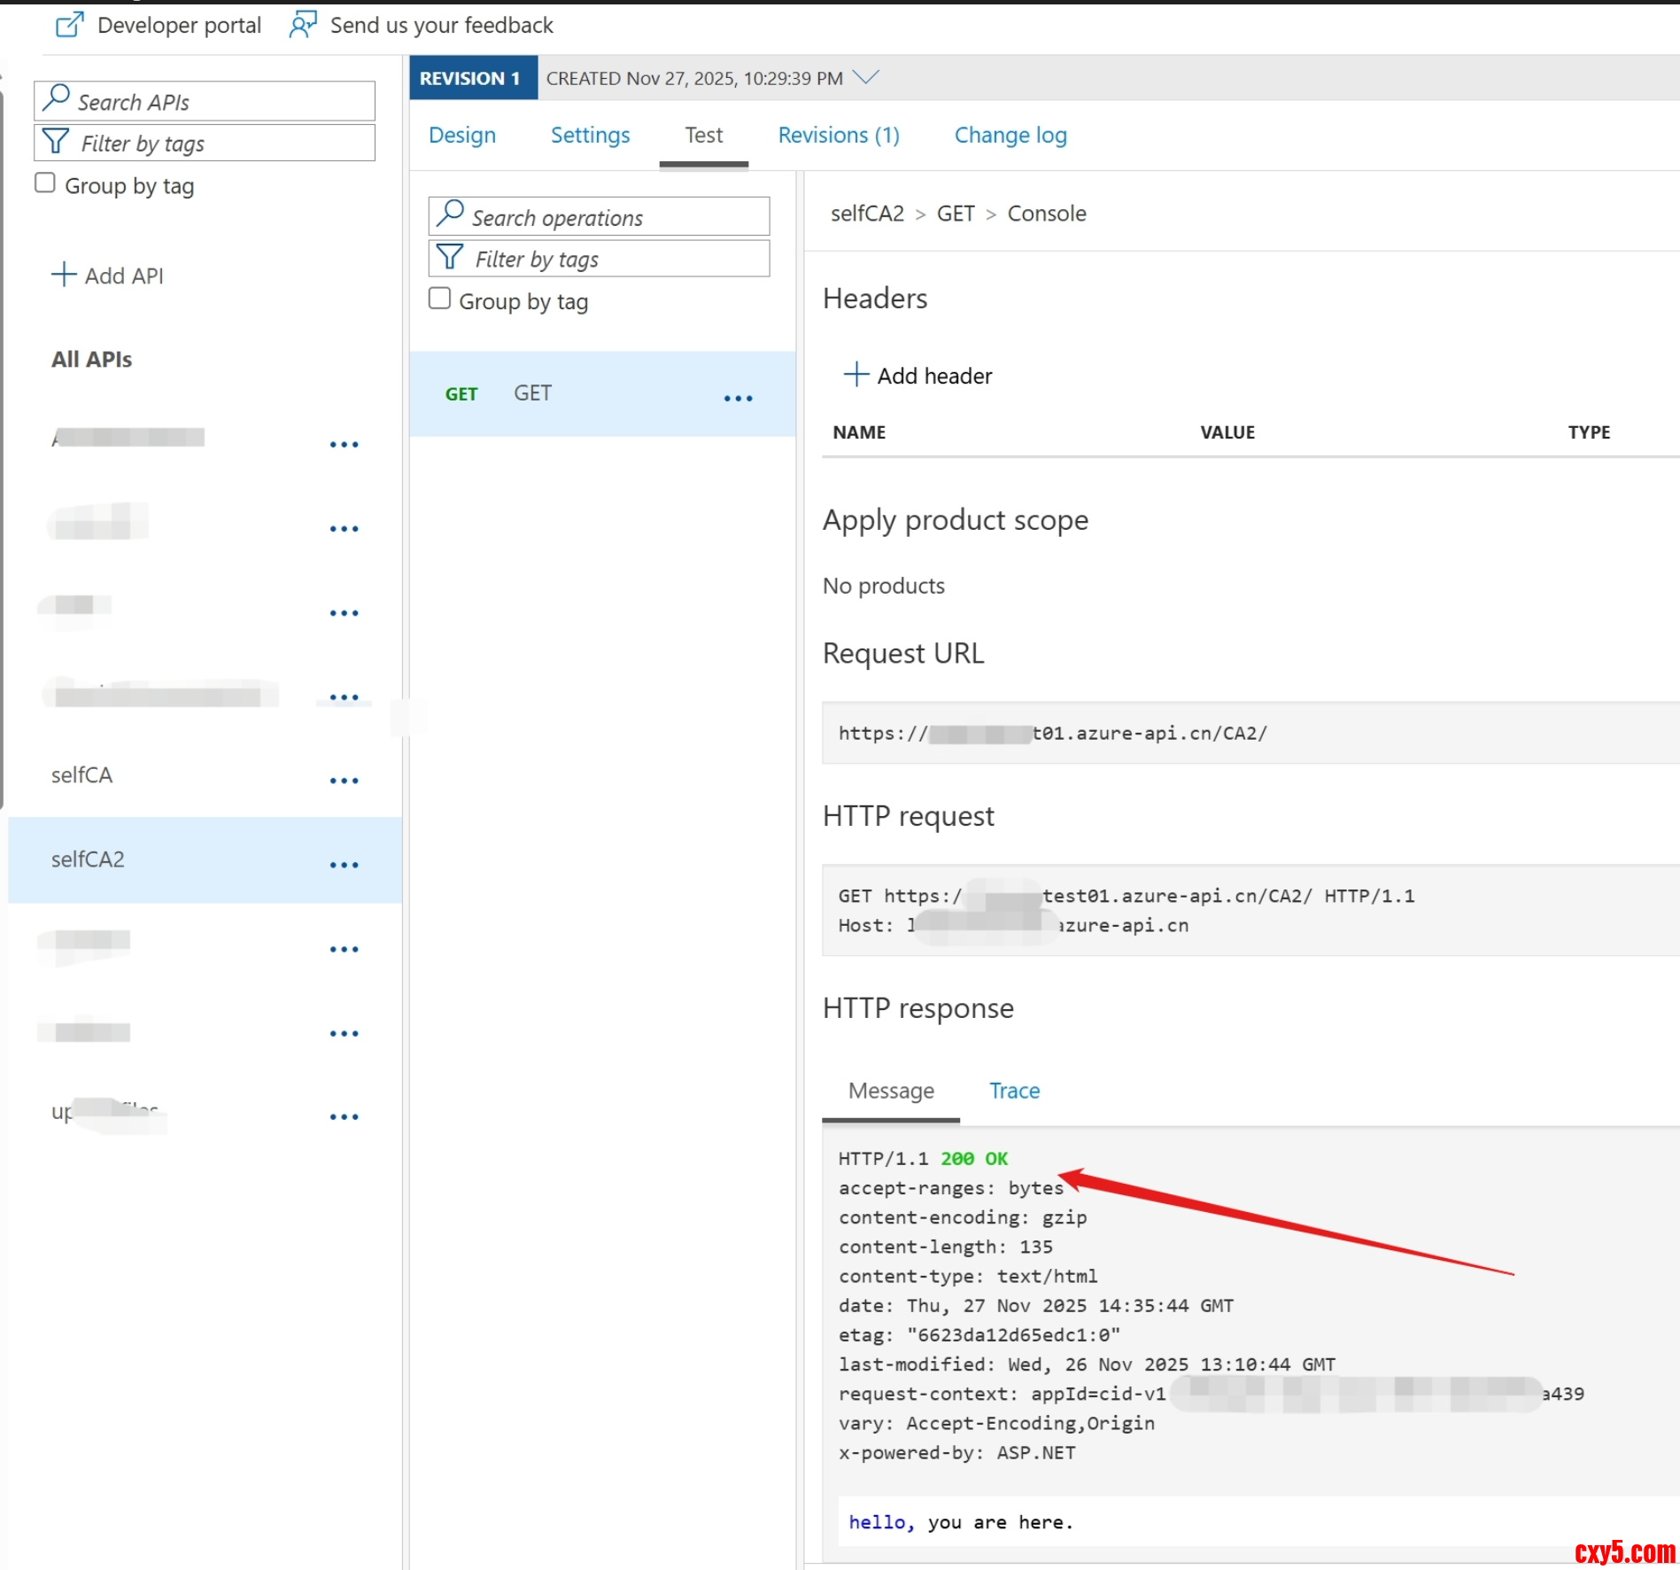Open the Settings tab

590,136
